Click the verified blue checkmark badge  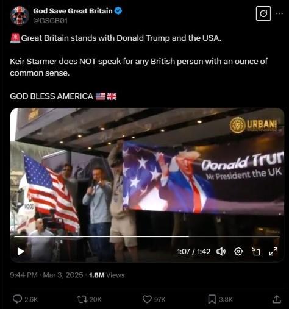pyautogui.click(x=118, y=11)
